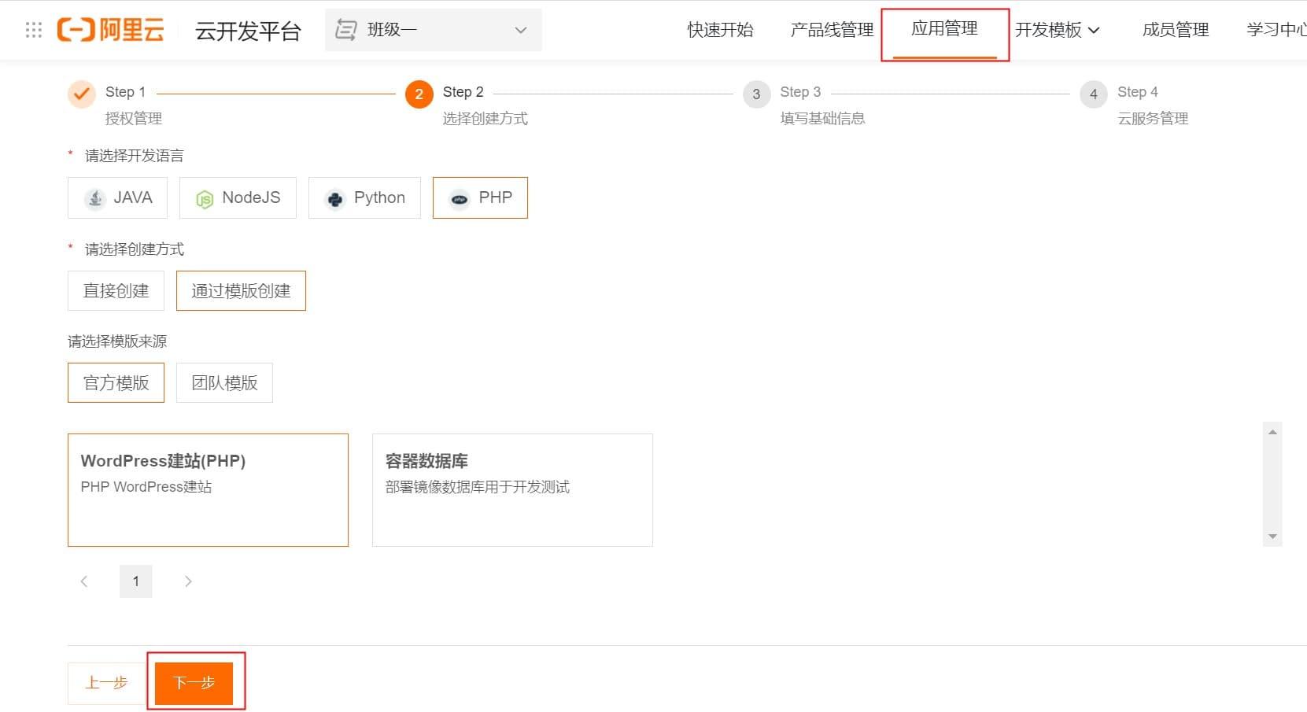Click the 云服务管理 step label
This screenshot has width=1307, height=712.
[x=1153, y=119]
